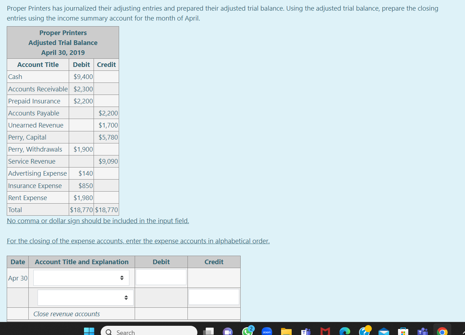The height and width of the screenshot is (335, 465).
Task: Open the Mail envelope app
Action: (x=383, y=332)
